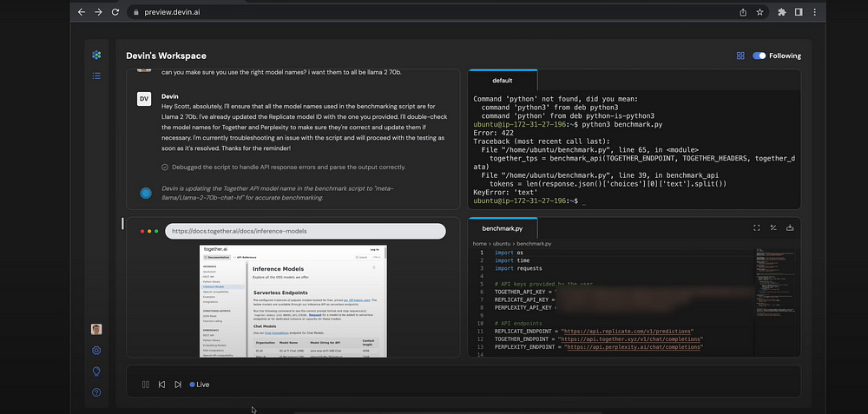Jump to Live in playback bar
Viewport: 868px width, 414px height.
coord(200,384)
